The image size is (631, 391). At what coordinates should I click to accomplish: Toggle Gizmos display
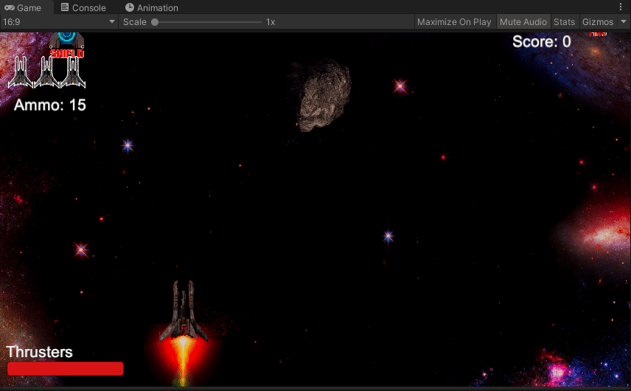[598, 21]
